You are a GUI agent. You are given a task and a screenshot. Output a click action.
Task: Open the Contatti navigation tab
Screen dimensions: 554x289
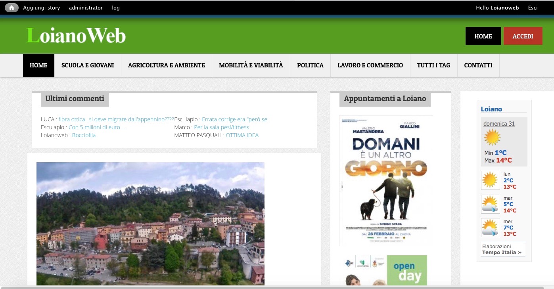point(478,65)
